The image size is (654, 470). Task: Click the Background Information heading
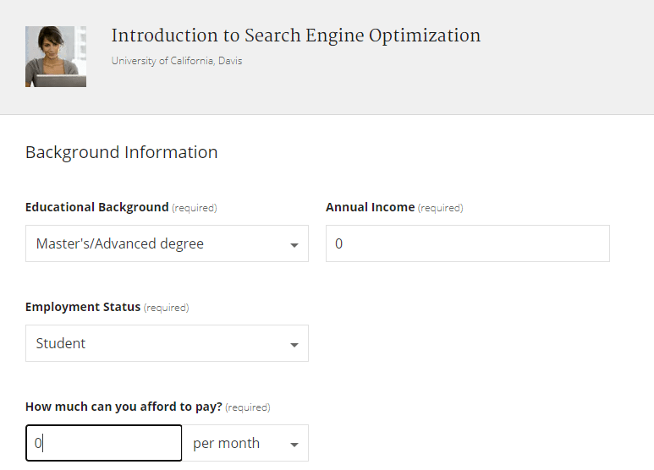pos(121,152)
